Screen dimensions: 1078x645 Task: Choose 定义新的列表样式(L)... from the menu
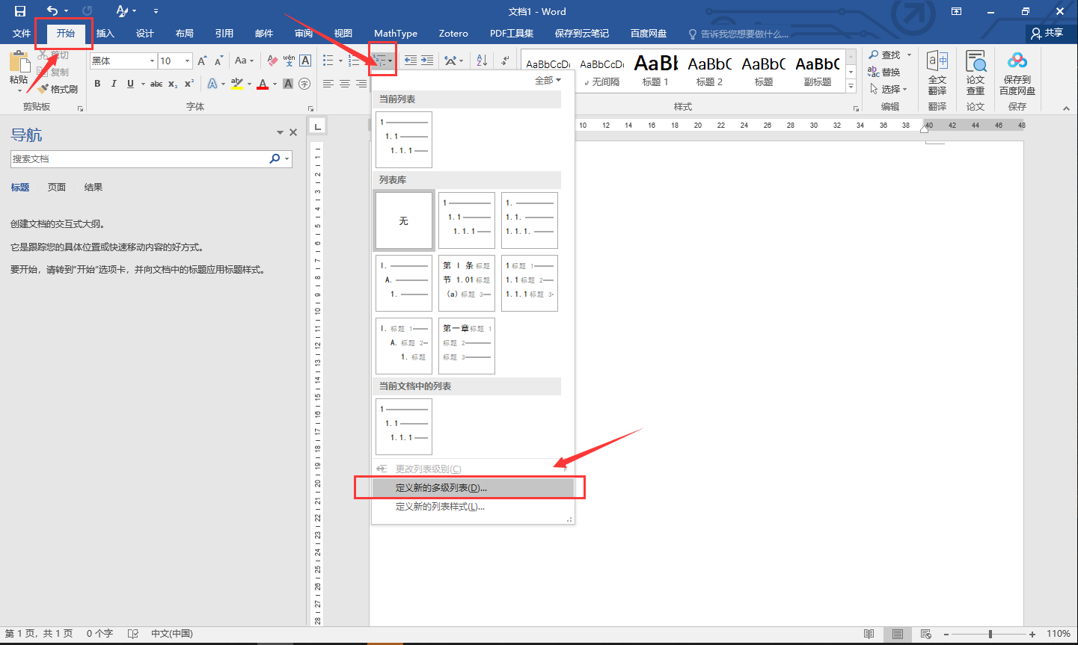(x=473, y=507)
